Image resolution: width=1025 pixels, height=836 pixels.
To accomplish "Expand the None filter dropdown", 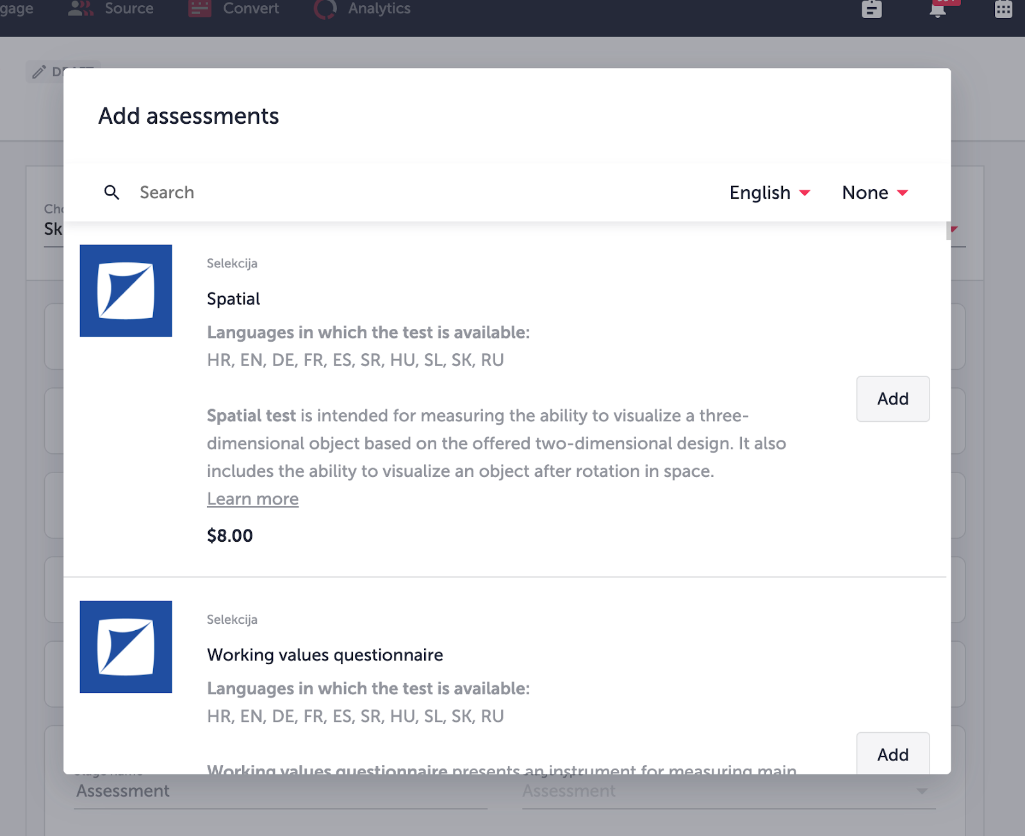I will [x=874, y=192].
